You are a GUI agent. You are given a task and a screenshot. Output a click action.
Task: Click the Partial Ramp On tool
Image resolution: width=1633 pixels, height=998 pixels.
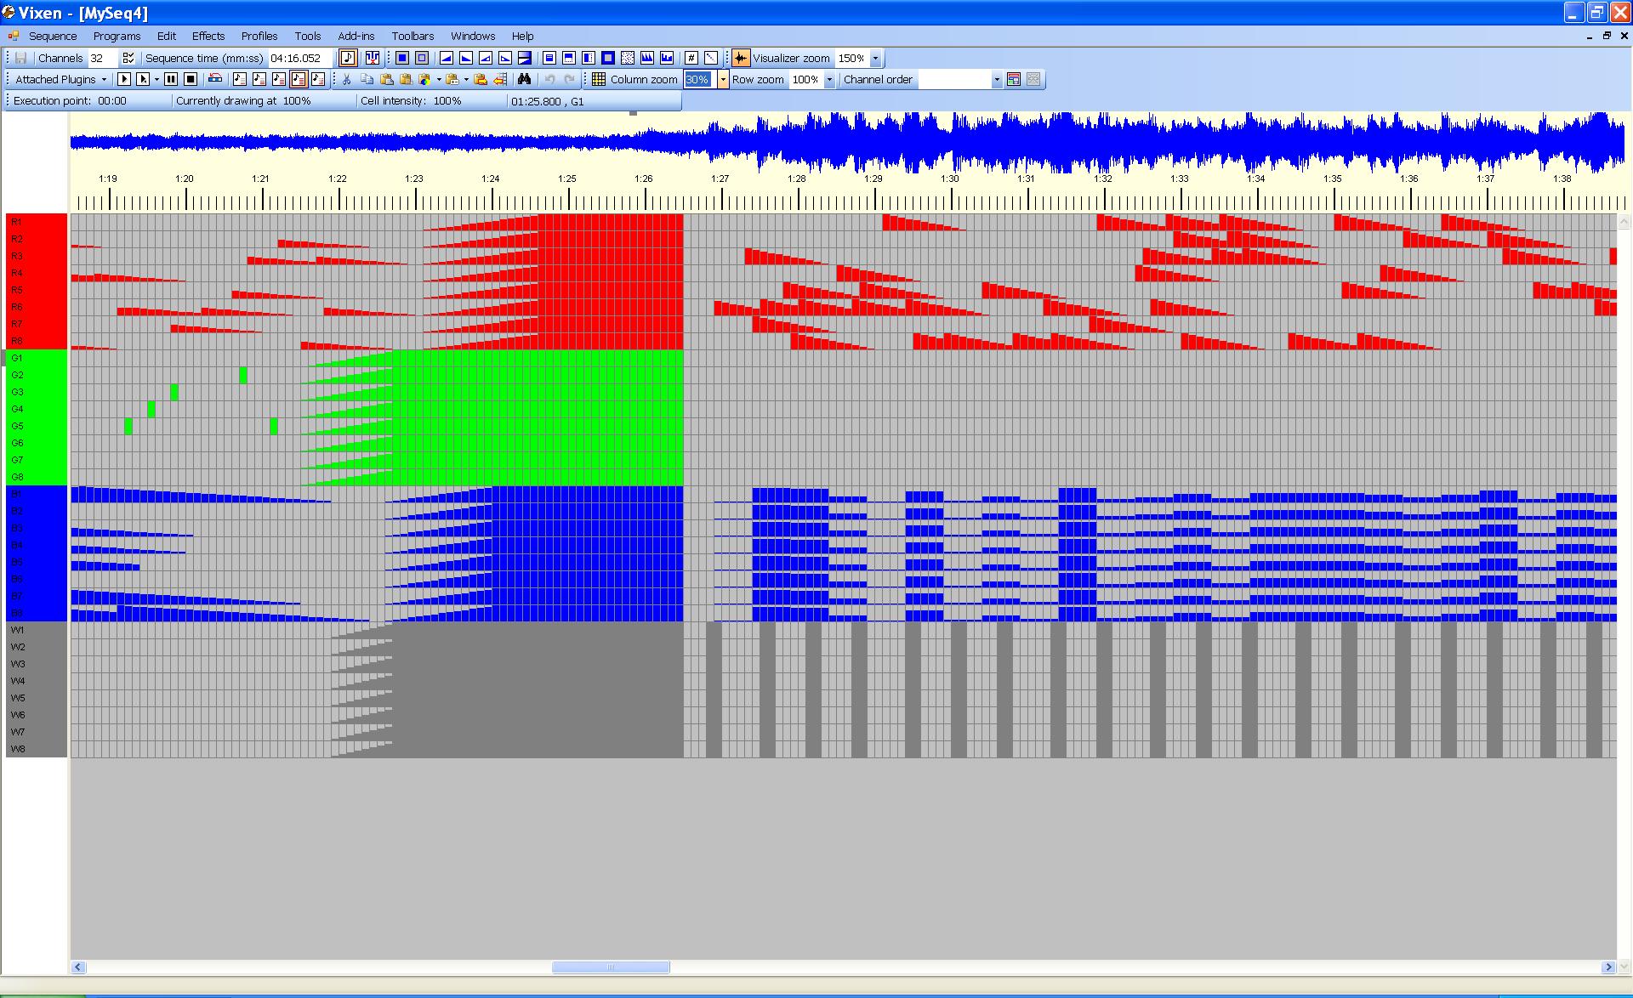tap(486, 58)
